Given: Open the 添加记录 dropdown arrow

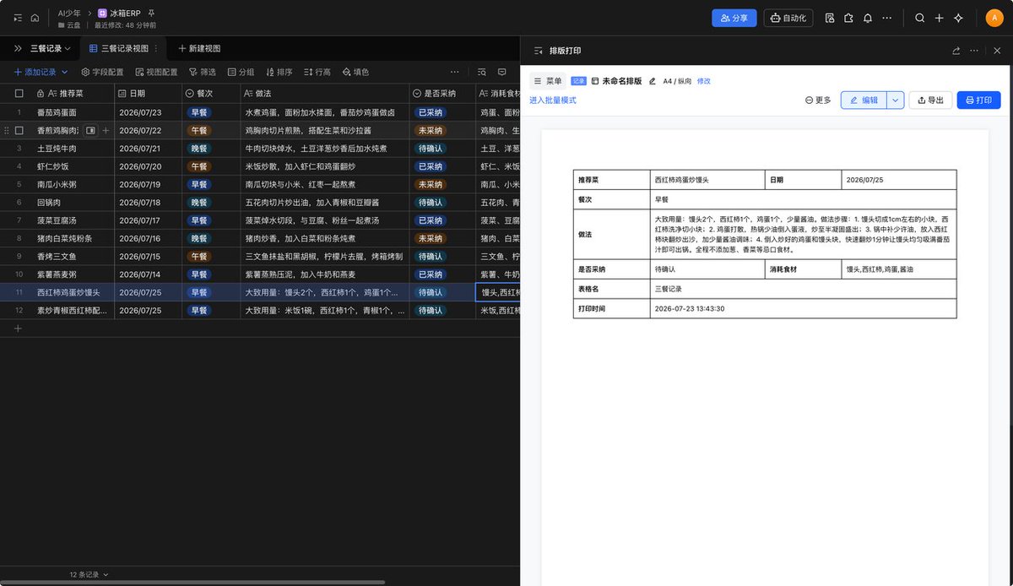Looking at the screenshot, I should coord(64,73).
